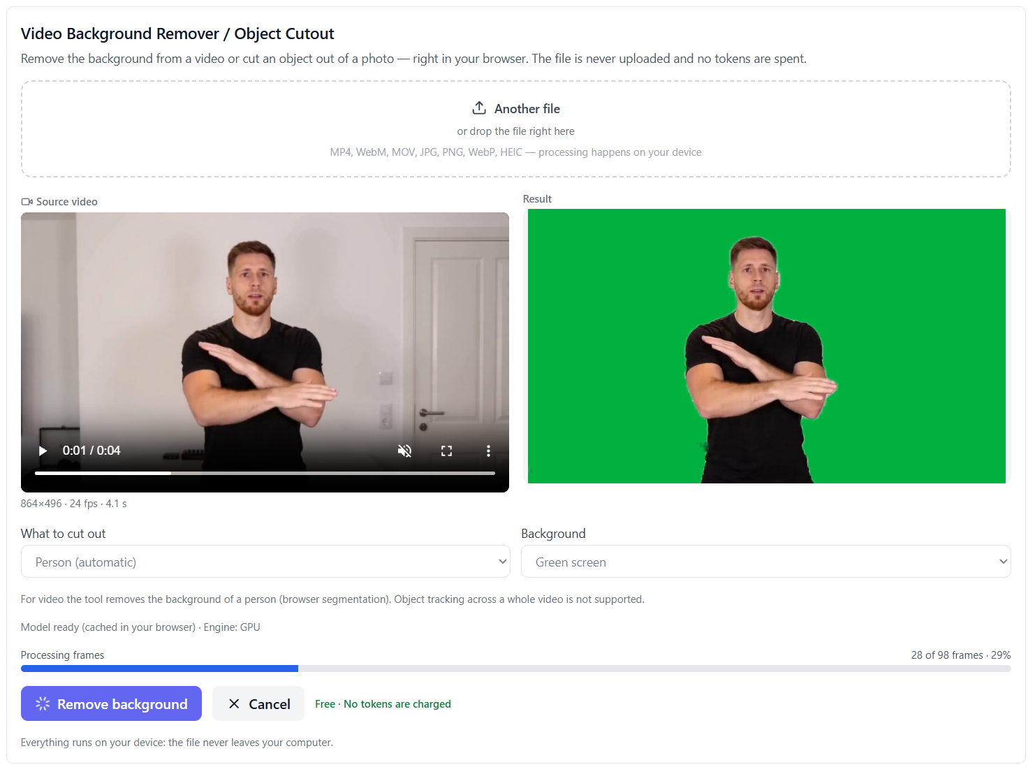This screenshot has width=1035, height=774.
Task: Click 'or drop the file right here' text
Action: coord(515,131)
